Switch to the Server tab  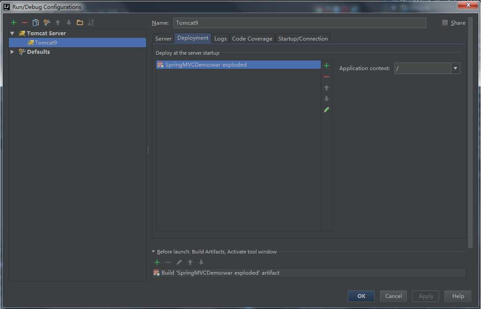(163, 39)
